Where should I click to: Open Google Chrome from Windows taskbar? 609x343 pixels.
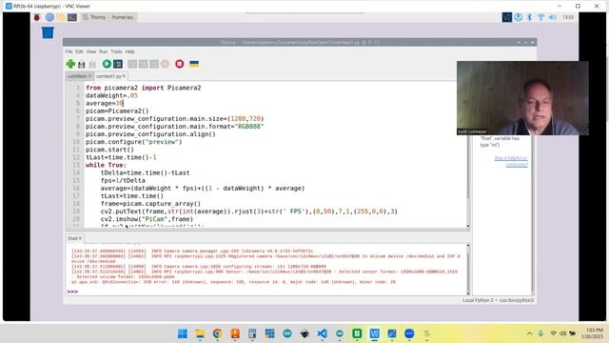click(217, 333)
